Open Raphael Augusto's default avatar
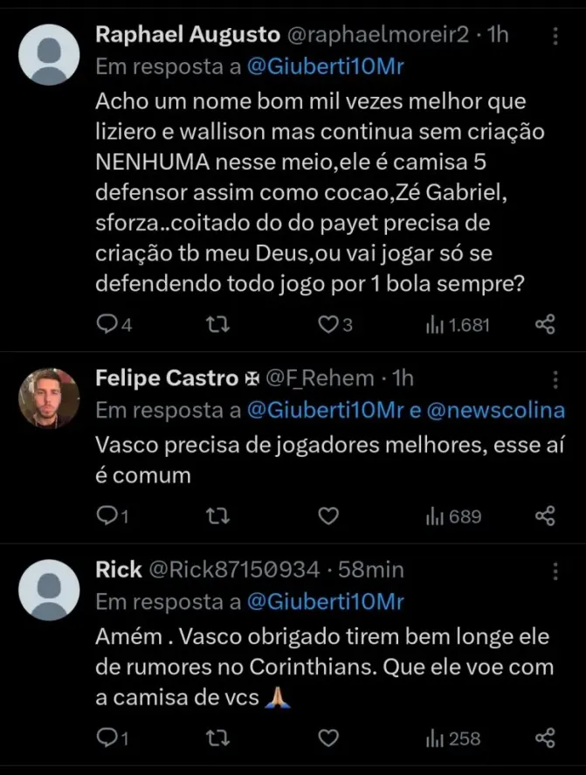 point(49,54)
